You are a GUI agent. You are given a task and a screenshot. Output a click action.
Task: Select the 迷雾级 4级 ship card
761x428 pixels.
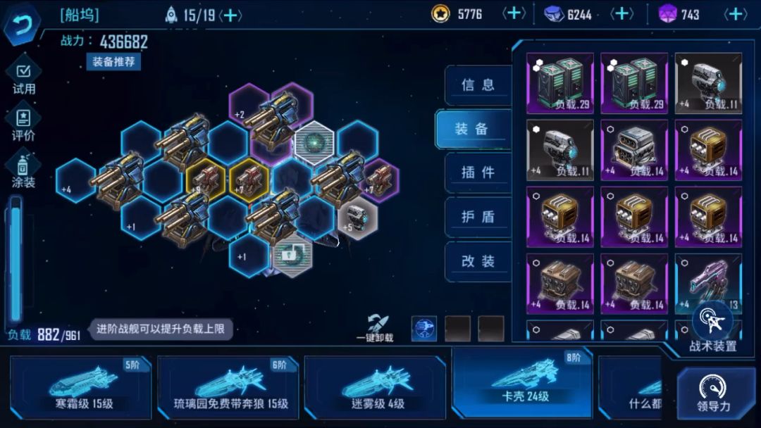click(x=375, y=388)
